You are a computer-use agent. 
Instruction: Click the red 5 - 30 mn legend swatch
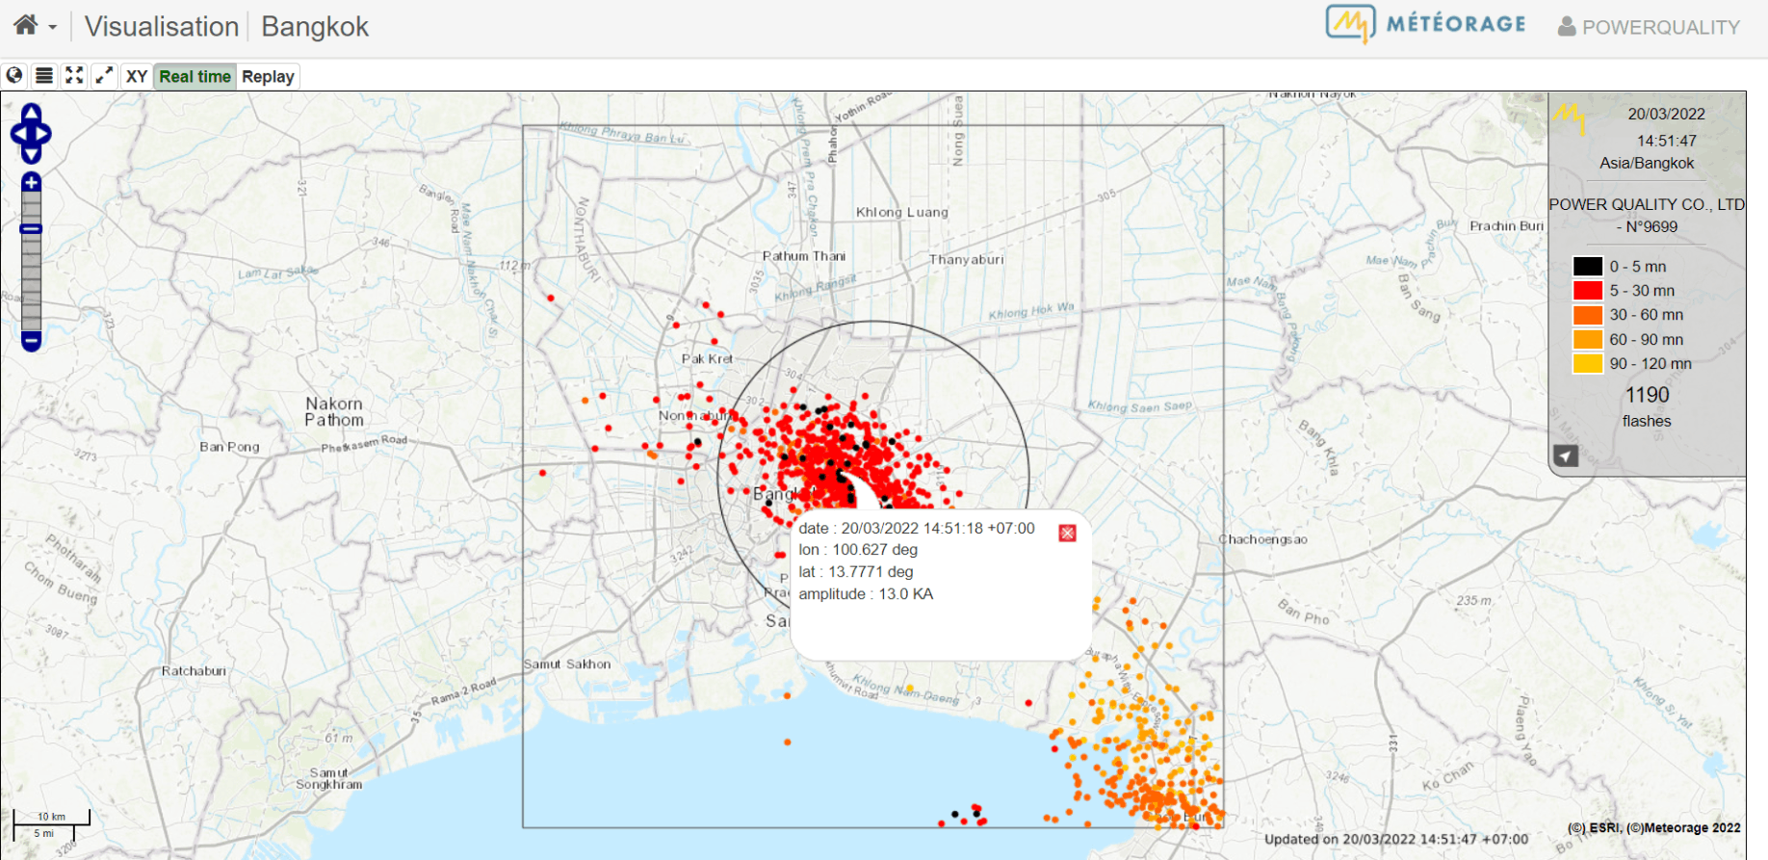click(1588, 291)
